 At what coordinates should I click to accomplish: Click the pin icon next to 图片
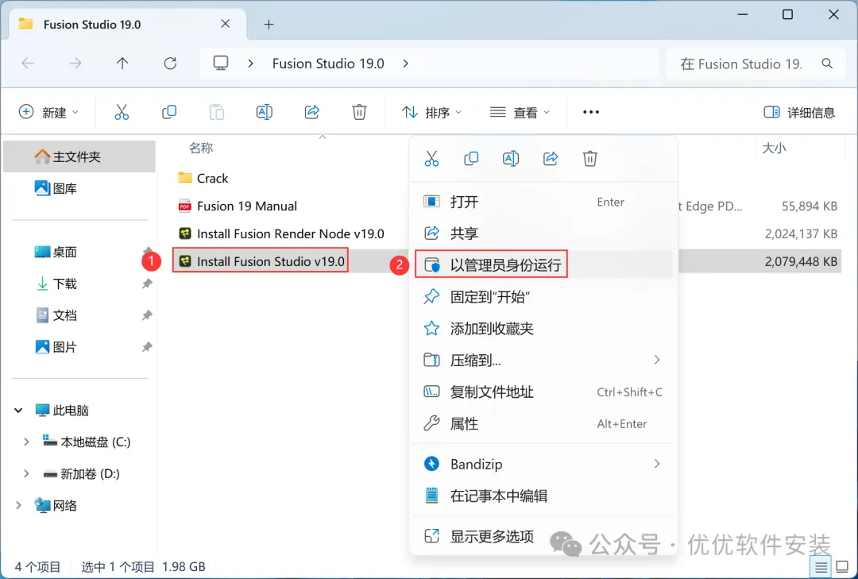pos(147,347)
